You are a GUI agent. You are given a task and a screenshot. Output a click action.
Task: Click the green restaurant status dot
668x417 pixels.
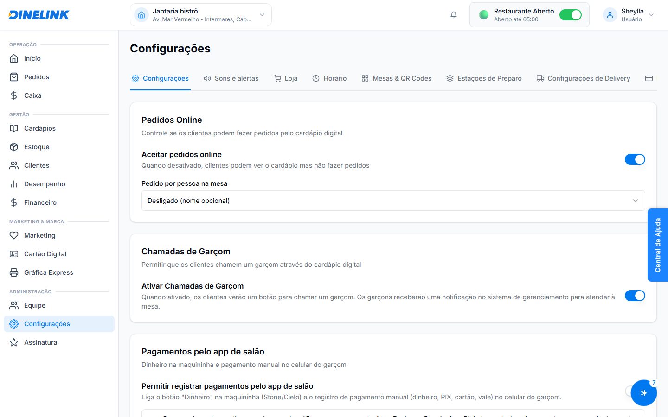coord(484,15)
